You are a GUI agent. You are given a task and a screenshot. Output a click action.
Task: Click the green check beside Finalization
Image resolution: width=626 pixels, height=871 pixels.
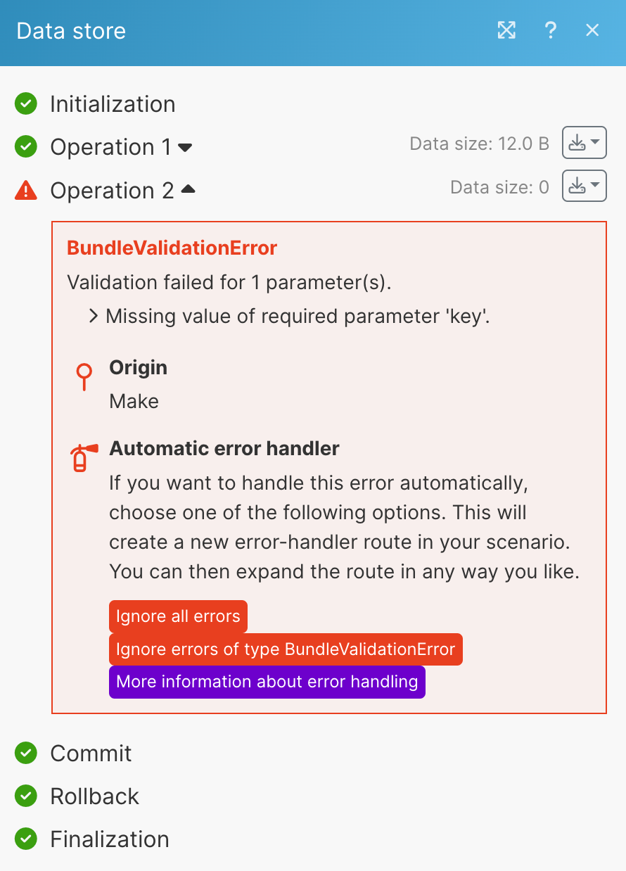(26, 839)
